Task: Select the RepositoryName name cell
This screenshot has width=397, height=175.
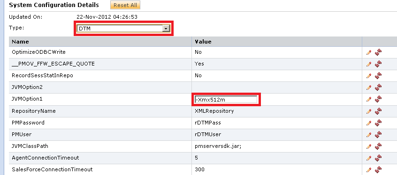Action: click(100, 111)
